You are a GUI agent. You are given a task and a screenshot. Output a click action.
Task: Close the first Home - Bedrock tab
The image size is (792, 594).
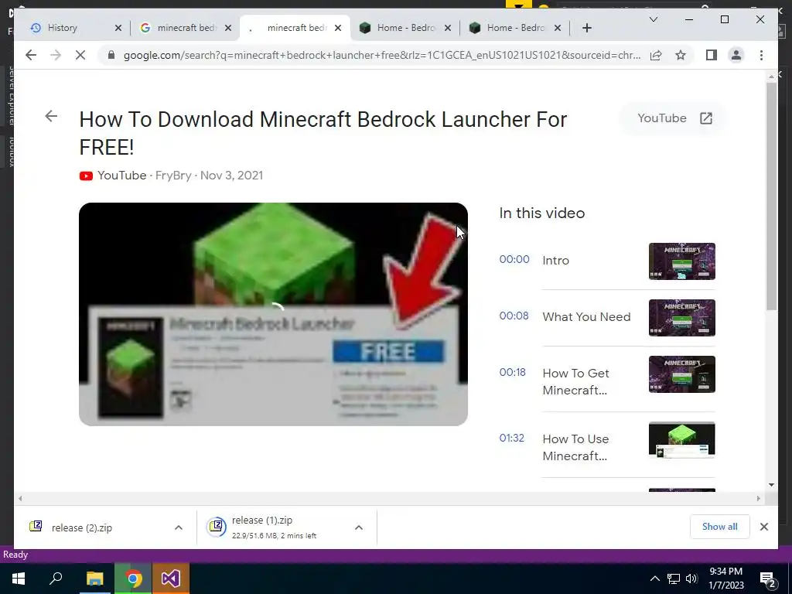[x=448, y=28]
